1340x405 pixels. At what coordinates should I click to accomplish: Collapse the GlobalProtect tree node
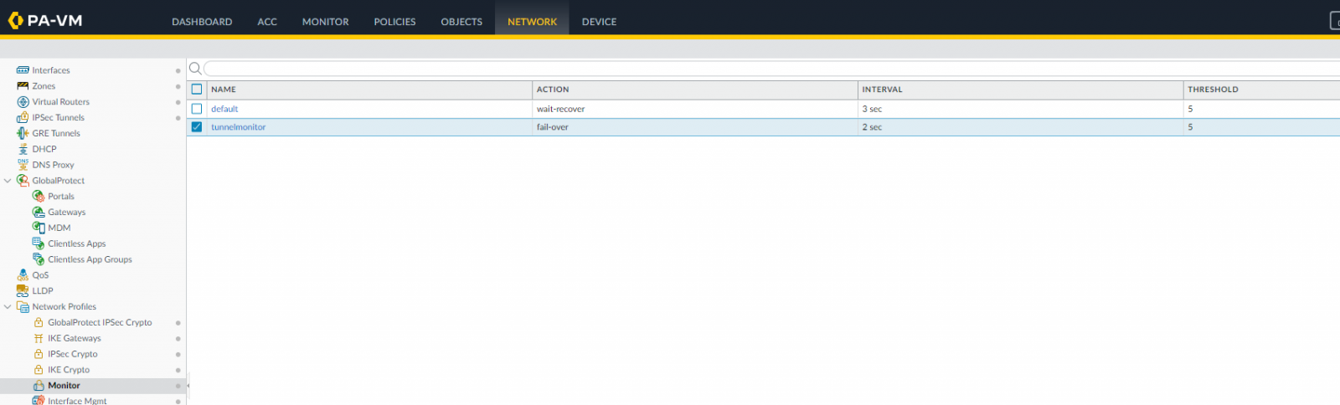pos(8,181)
